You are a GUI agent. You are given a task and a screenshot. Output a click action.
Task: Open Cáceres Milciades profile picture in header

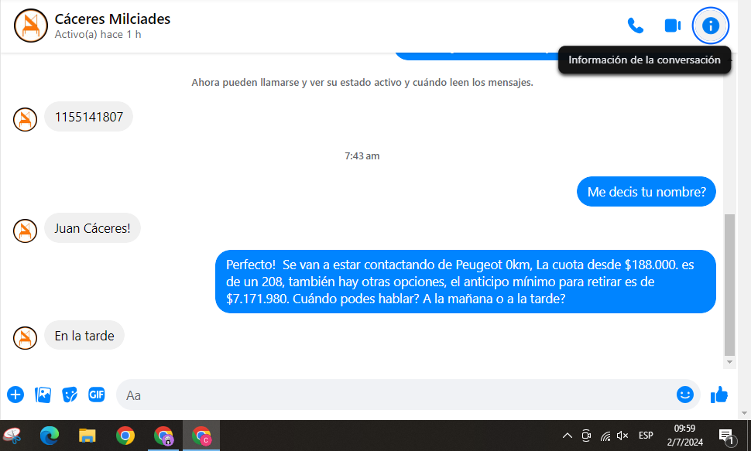point(31,26)
